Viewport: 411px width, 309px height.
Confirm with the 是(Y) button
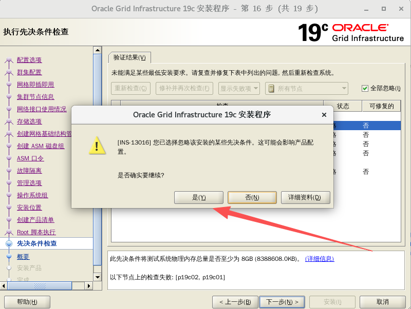pos(199,197)
